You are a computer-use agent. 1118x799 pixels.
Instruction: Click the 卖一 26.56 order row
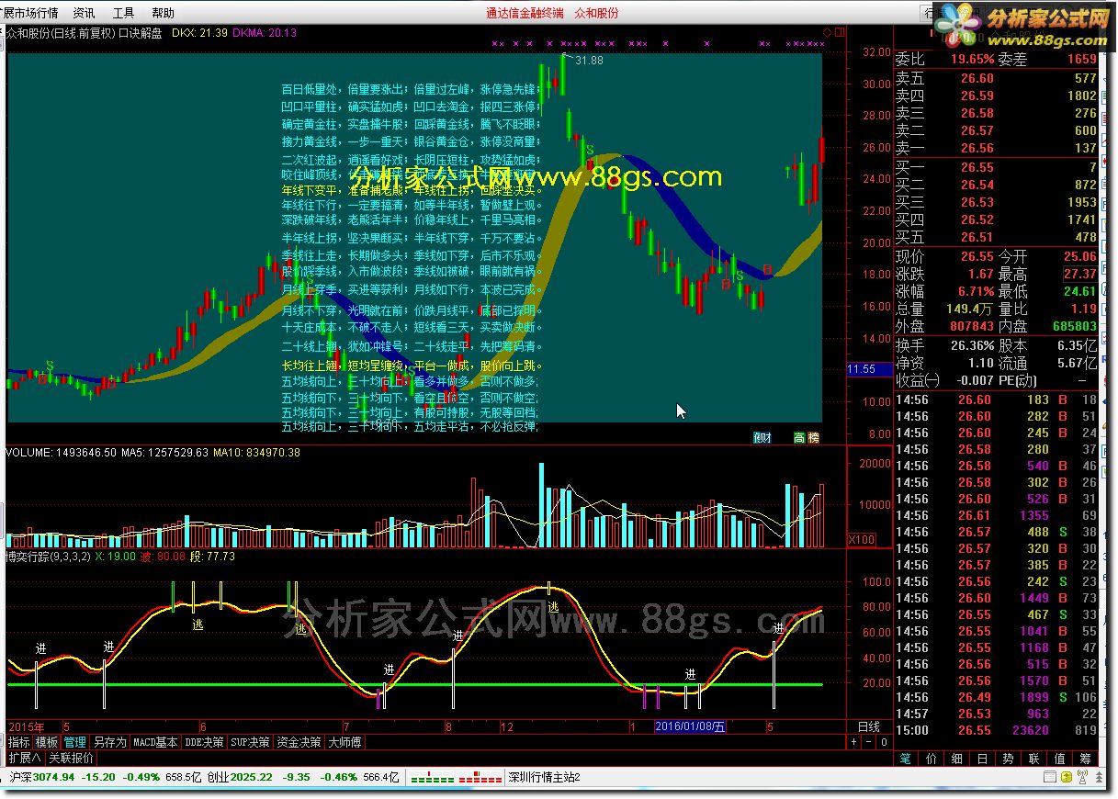point(996,148)
